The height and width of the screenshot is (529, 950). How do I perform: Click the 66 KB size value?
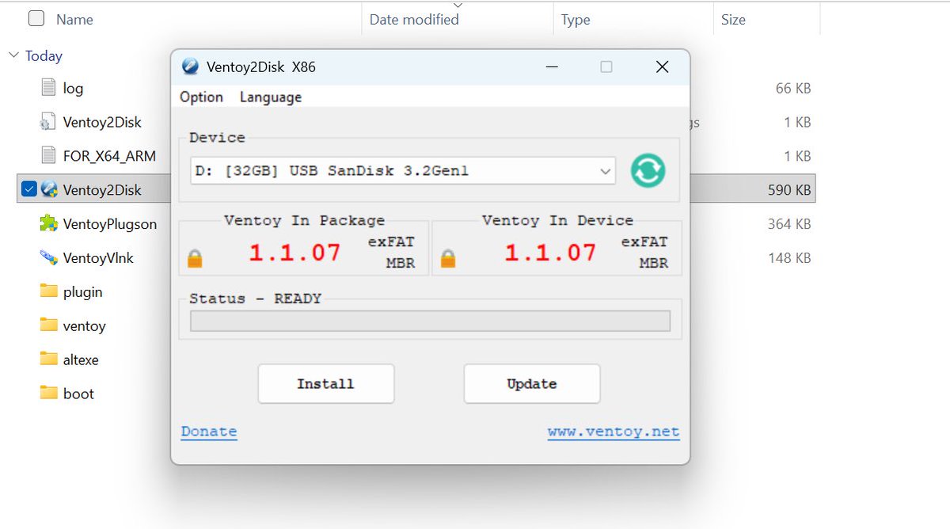(793, 89)
